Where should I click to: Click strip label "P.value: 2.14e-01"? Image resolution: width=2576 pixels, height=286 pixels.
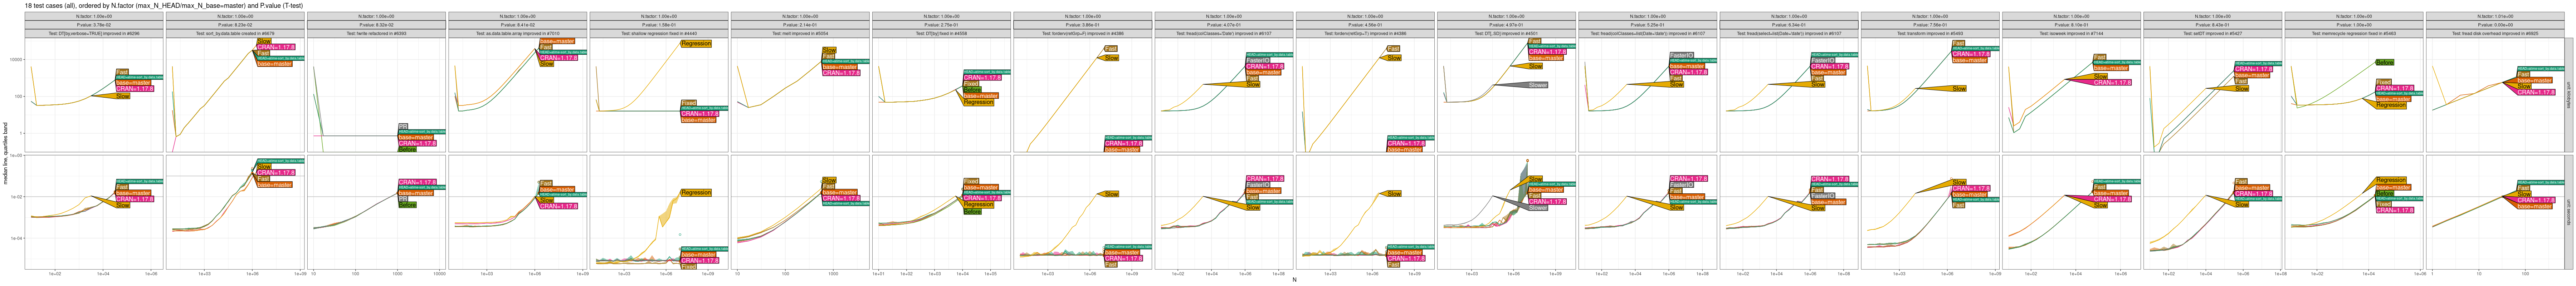[x=800, y=25]
